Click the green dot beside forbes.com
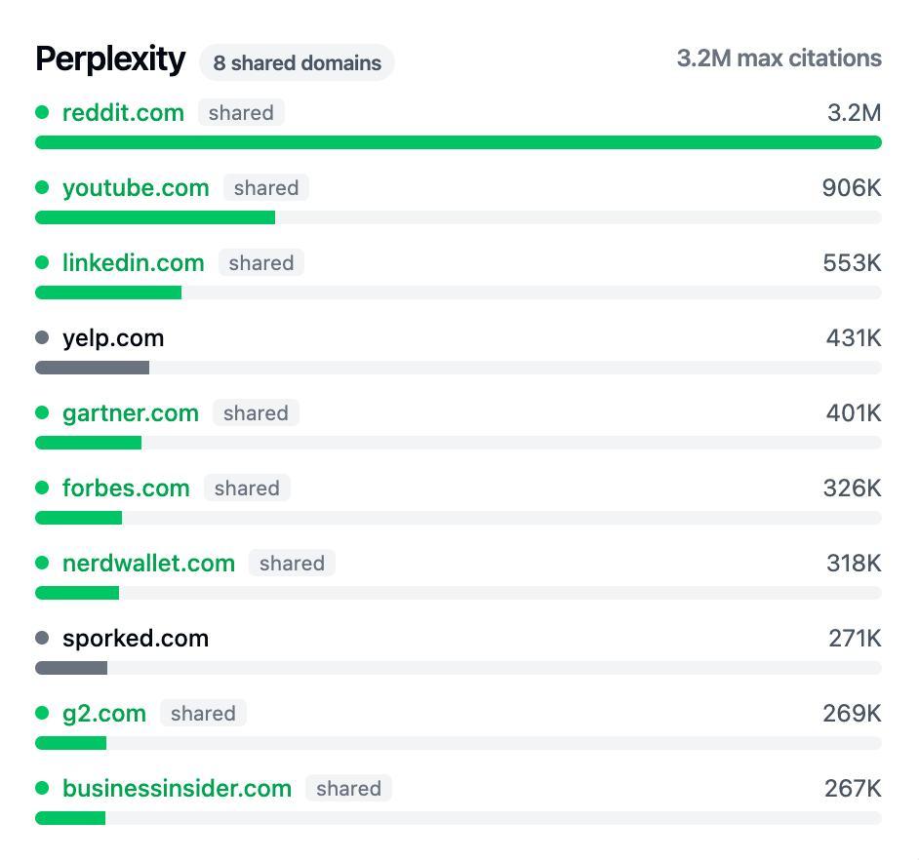 [x=42, y=488]
